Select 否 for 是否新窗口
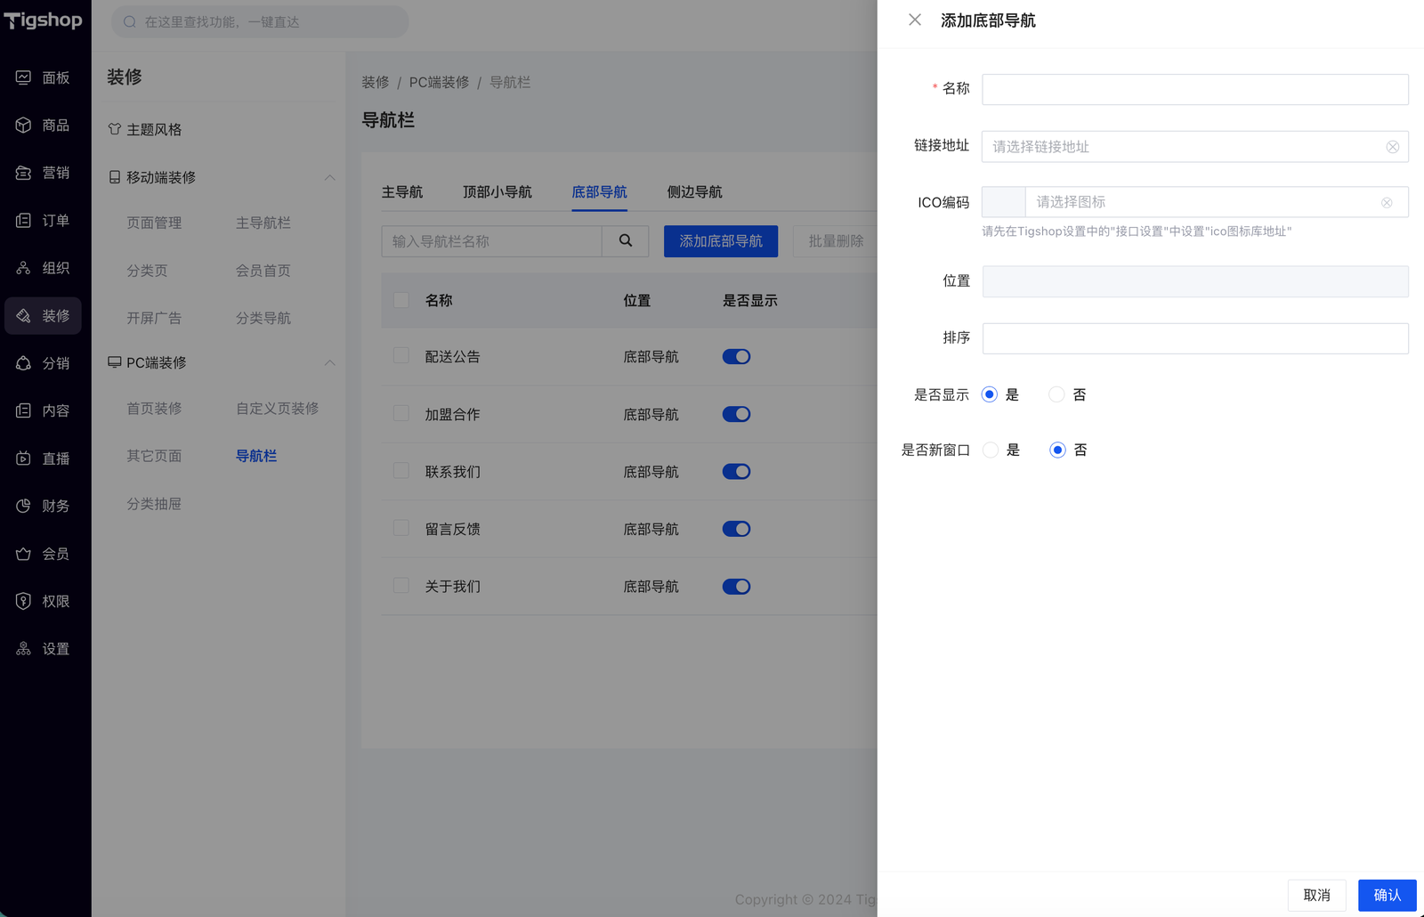Viewport: 1424px width, 917px height. click(1057, 450)
